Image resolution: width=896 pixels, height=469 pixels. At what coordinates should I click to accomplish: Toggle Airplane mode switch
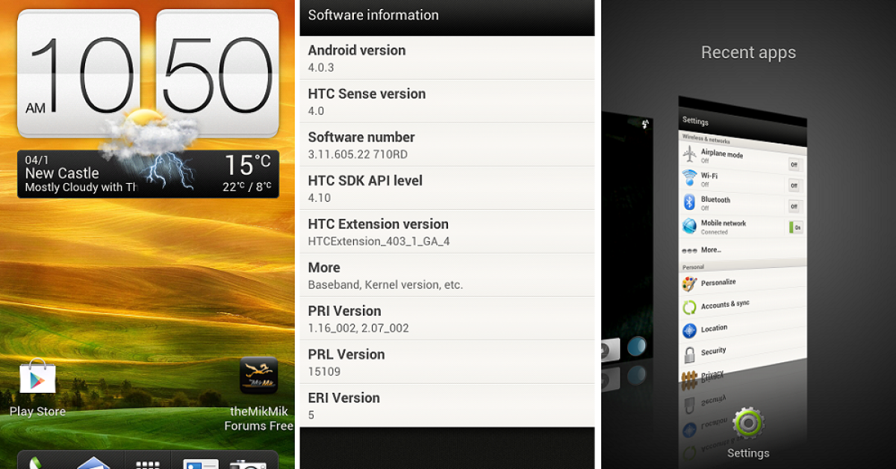coord(794,164)
